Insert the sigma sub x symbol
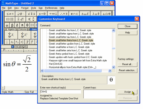Screen dimensions: 143x109 coord(17,42)
